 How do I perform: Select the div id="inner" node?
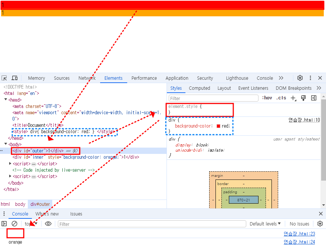click(76, 157)
